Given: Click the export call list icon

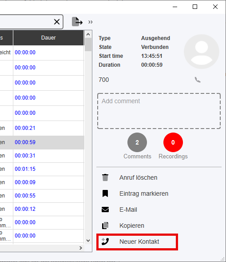Looking at the screenshot, I should 77,22.
